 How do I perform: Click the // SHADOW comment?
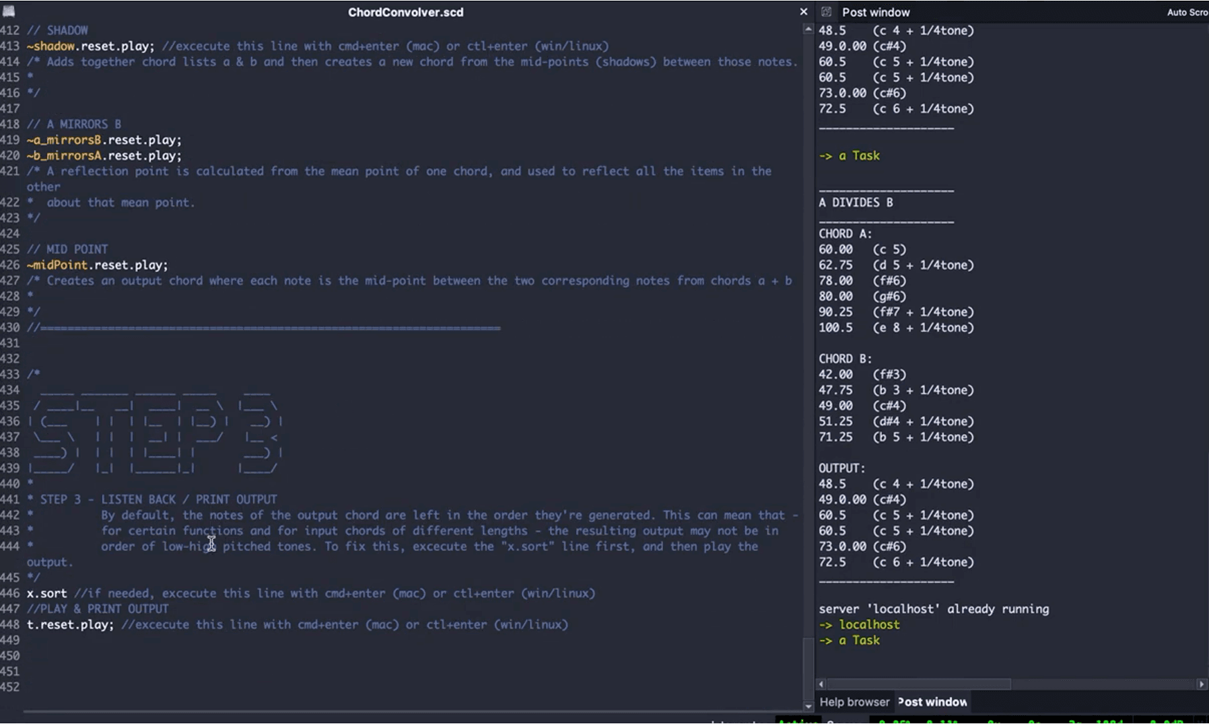point(57,30)
